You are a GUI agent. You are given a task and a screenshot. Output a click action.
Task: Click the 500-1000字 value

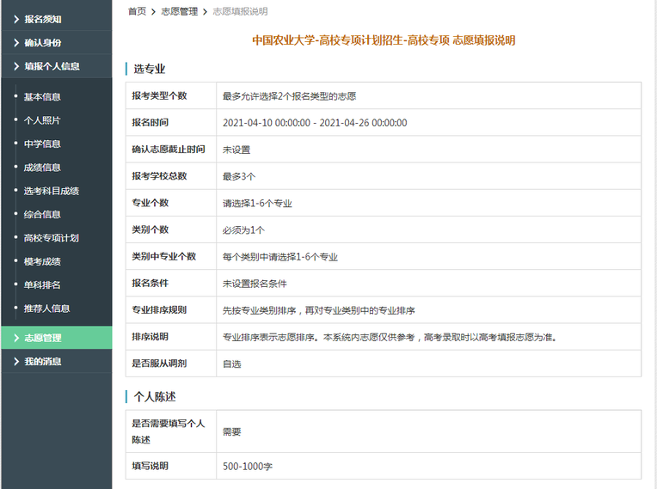tap(248, 467)
